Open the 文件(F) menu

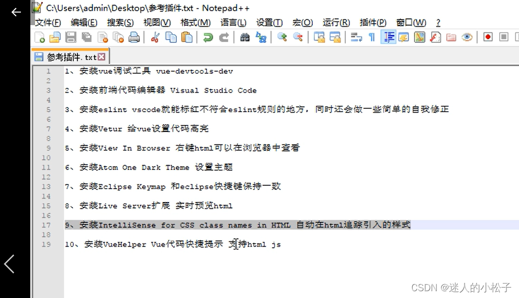(48, 23)
